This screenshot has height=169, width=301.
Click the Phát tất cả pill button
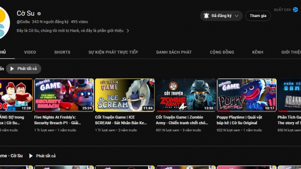click(x=24, y=69)
